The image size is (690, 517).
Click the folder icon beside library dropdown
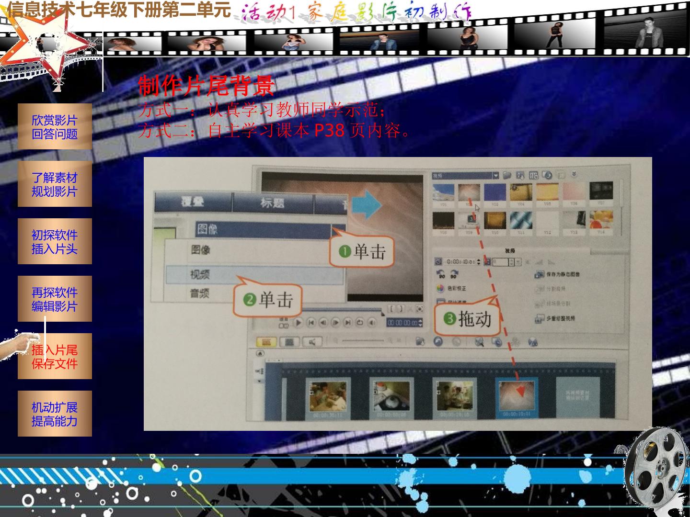click(507, 176)
